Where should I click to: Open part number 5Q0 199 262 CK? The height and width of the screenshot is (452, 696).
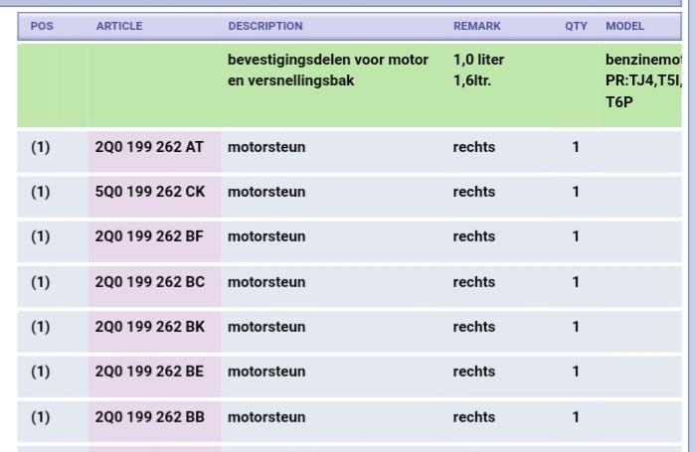(x=150, y=192)
